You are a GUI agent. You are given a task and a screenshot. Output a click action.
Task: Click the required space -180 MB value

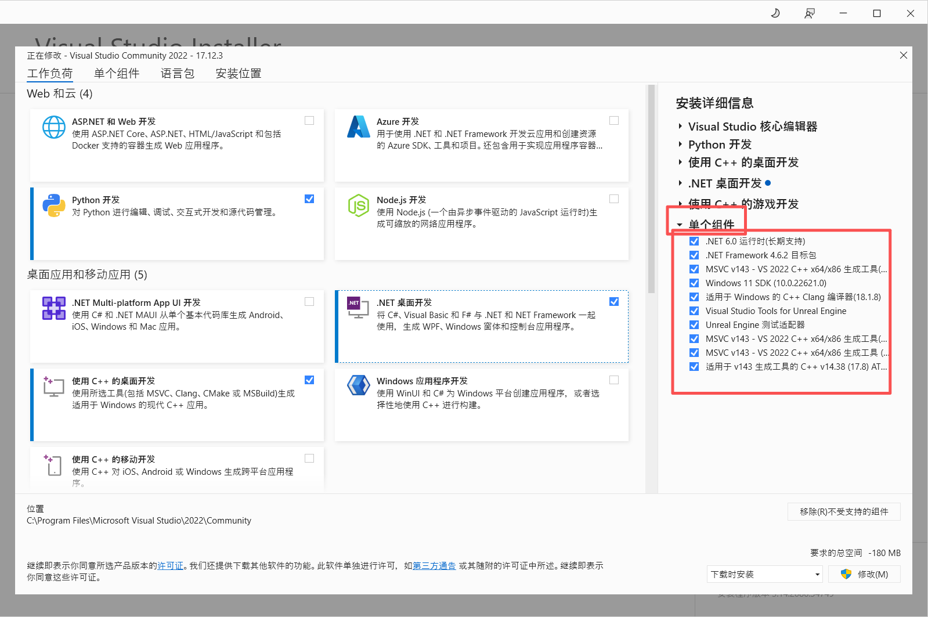pyautogui.click(x=885, y=553)
